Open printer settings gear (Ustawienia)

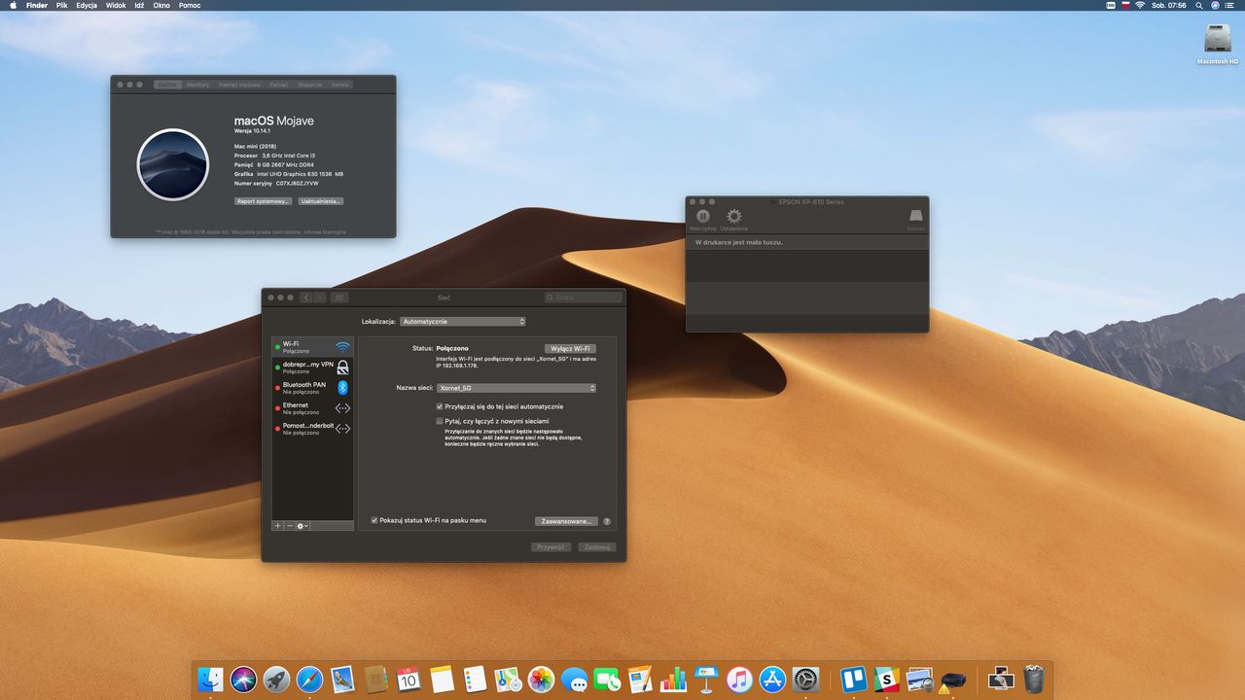tap(733, 217)
